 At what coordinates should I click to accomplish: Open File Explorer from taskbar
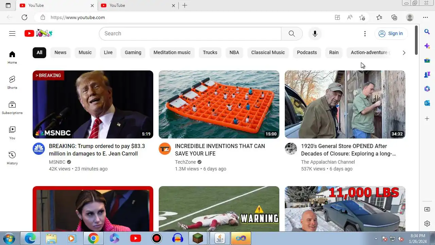[51, 239]
